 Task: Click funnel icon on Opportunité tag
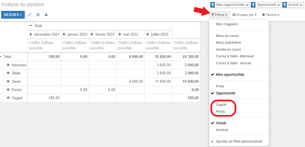253,5
